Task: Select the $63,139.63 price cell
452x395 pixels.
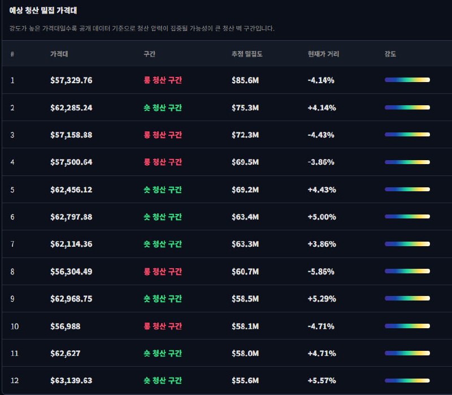Action: pos(71,380)
